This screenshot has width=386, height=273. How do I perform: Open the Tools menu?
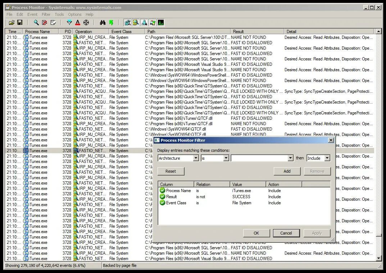point(59,14)
